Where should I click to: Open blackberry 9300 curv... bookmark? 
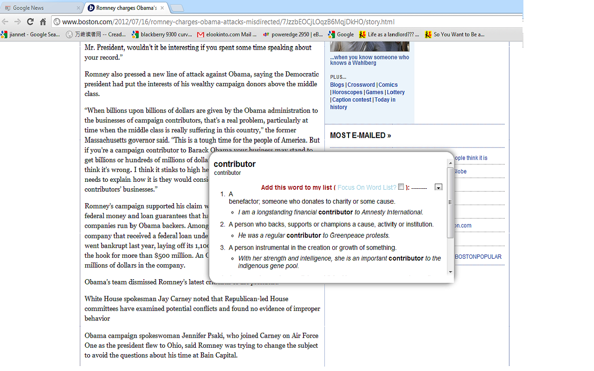(x=162, y=34)
